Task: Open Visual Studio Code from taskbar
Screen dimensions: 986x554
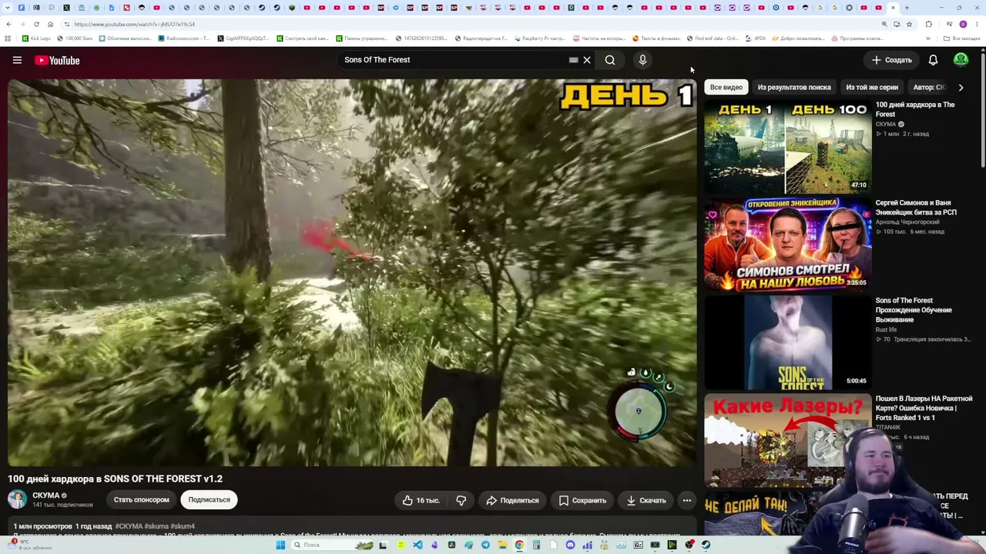Action: pos(418,545)
